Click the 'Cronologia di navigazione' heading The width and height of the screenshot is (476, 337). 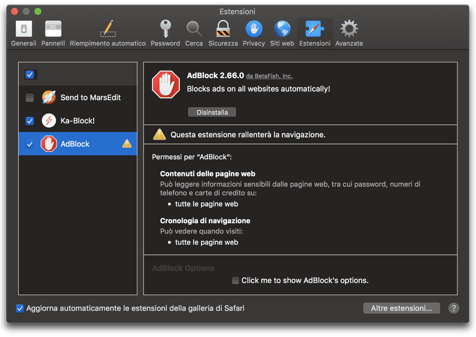click(x=205, y=221)
